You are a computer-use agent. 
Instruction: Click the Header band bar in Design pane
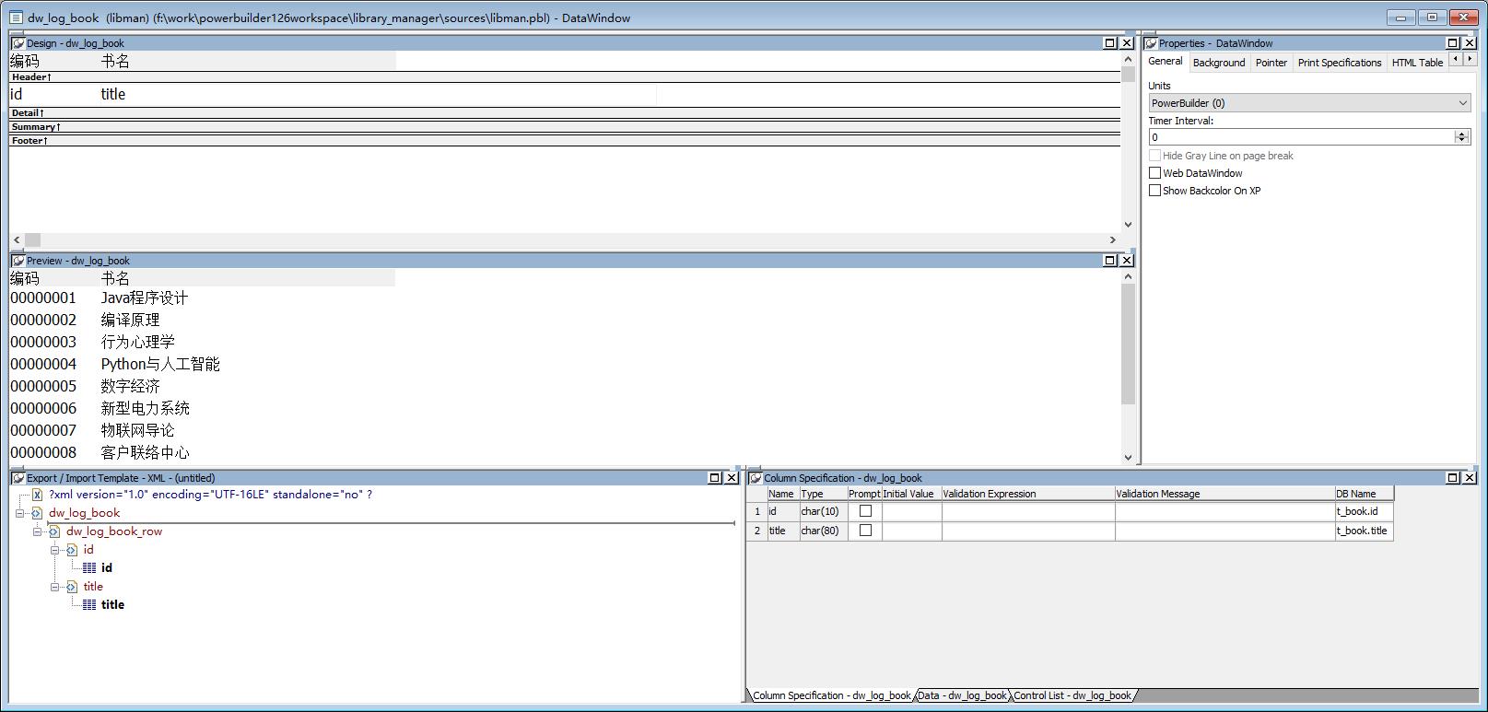pyautogui.click(x=565, y=77)
